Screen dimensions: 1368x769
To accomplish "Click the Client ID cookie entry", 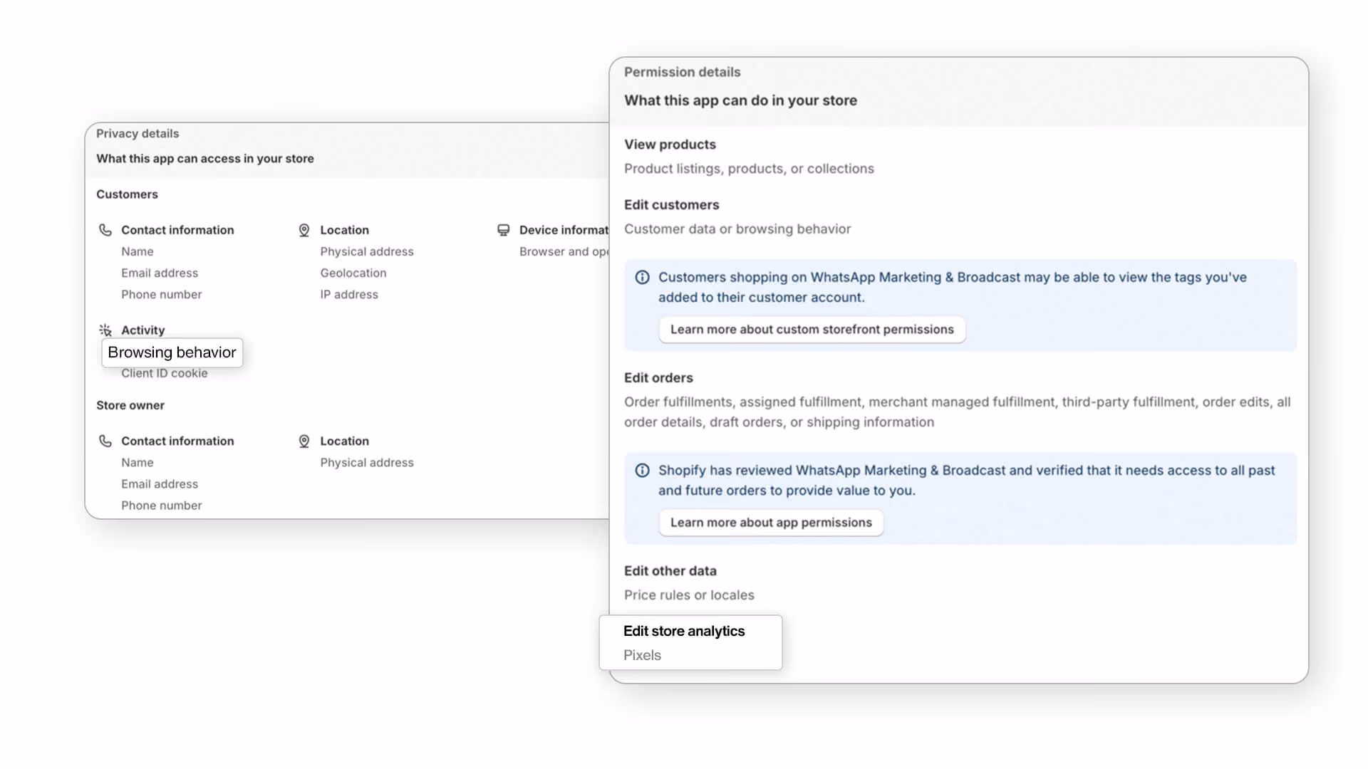I will click(165, 373).
